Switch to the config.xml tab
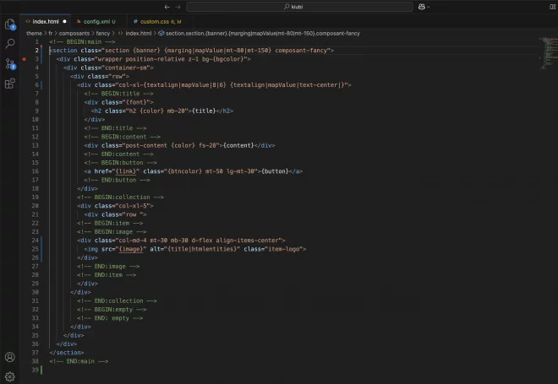This screenshot has height=384, width=558. click(x=99, y=22)
